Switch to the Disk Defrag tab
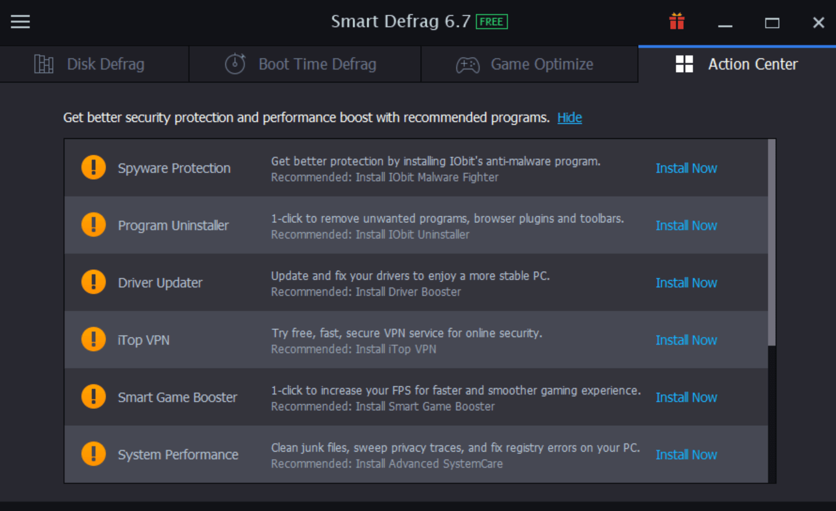Image resolution: width=836 pixels, height=511 pixels. pyautogui.click(x=94, y=64)
